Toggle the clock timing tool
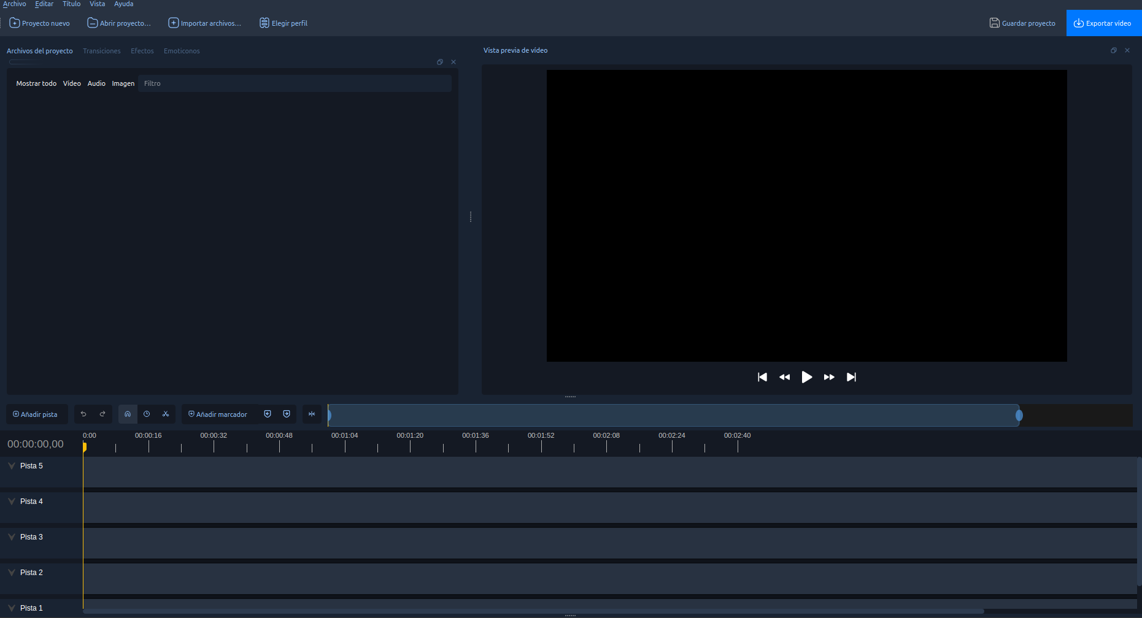 click(x=147, y=414)
